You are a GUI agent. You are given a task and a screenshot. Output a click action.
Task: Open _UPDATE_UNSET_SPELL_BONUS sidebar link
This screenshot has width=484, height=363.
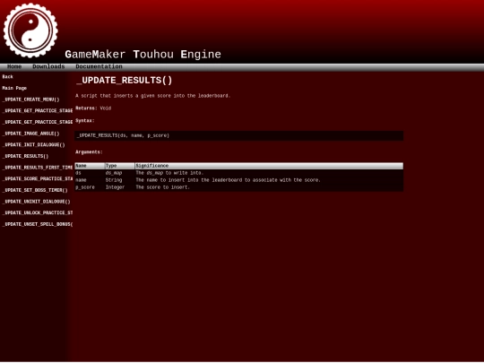click(x=38, y=224)
